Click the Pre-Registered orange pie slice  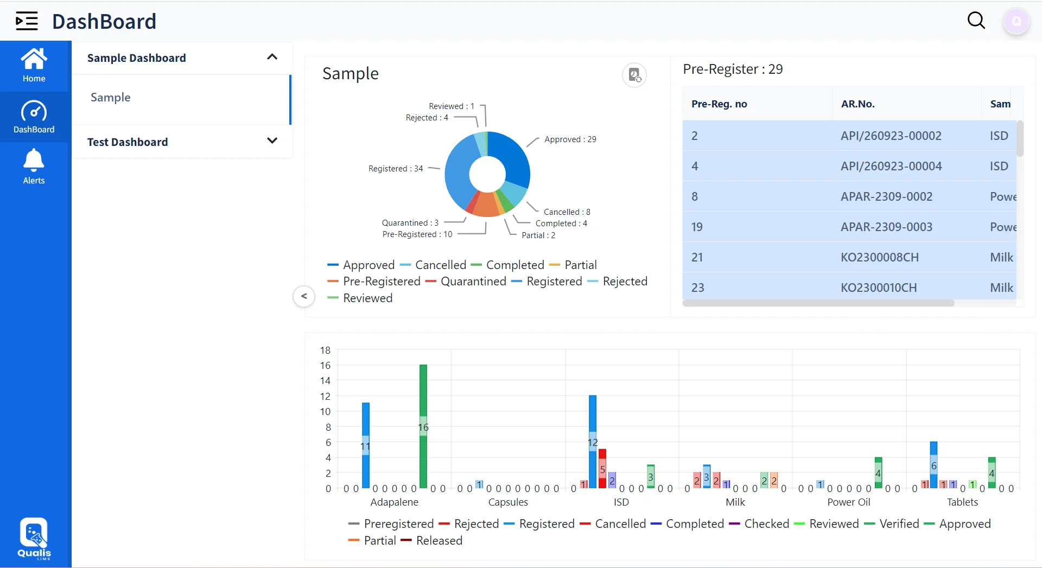[487, 205]
